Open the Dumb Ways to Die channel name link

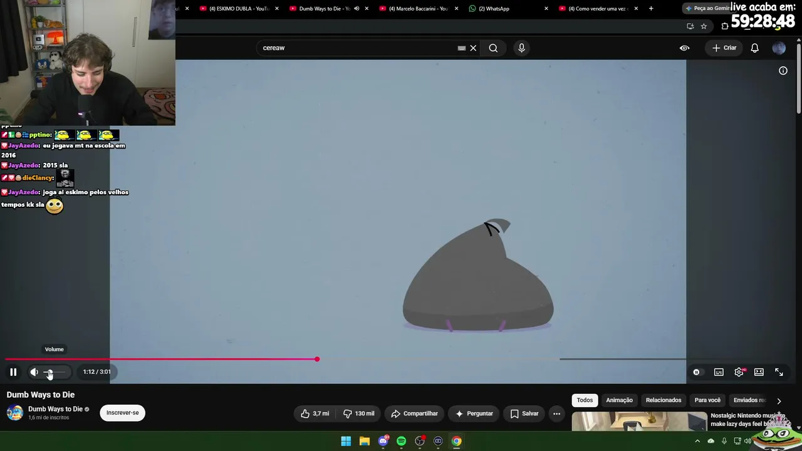coord(55,409)
